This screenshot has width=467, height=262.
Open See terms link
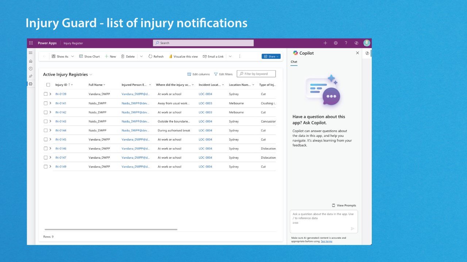[327, 241]
